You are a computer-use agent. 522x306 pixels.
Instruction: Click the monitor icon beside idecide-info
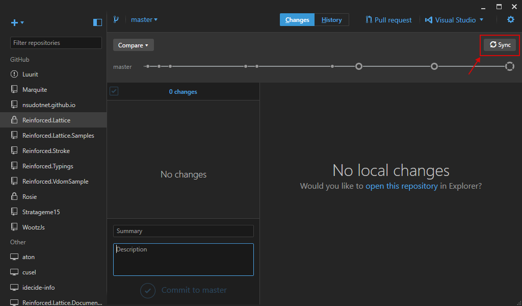14,287
